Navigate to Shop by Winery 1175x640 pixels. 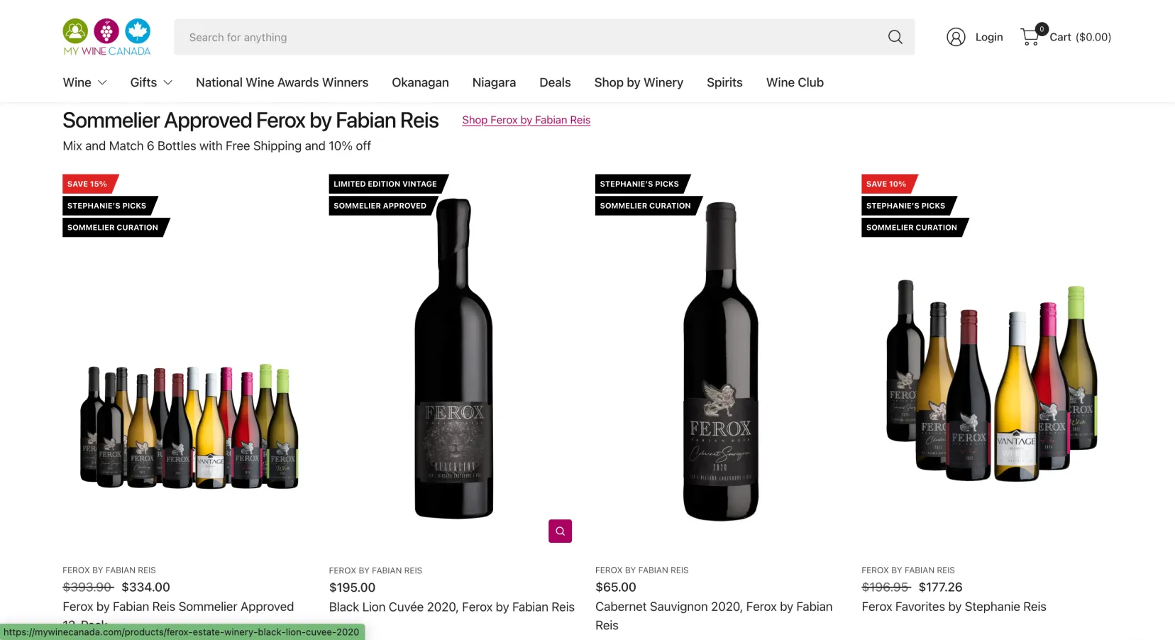[639, 82]
